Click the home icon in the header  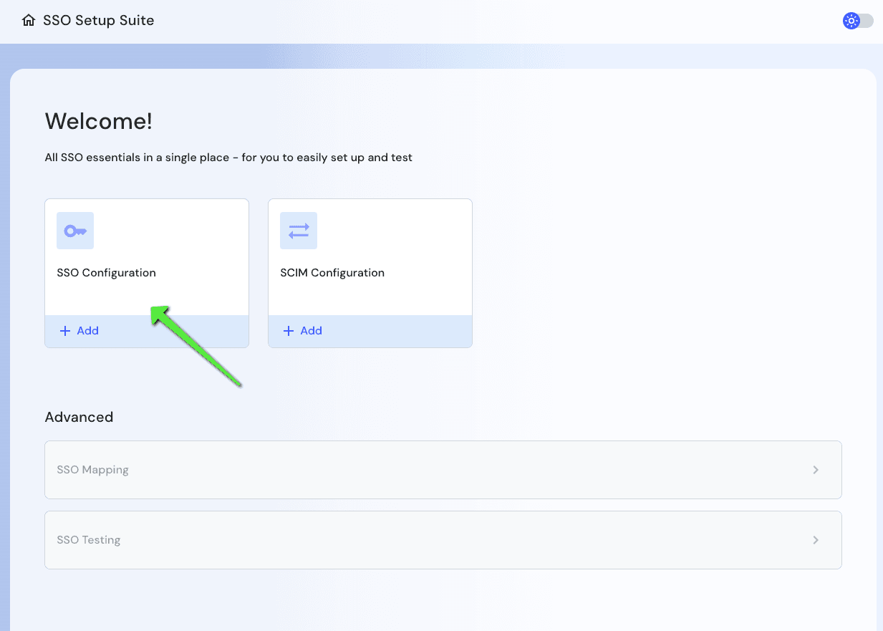pos(28,20)
